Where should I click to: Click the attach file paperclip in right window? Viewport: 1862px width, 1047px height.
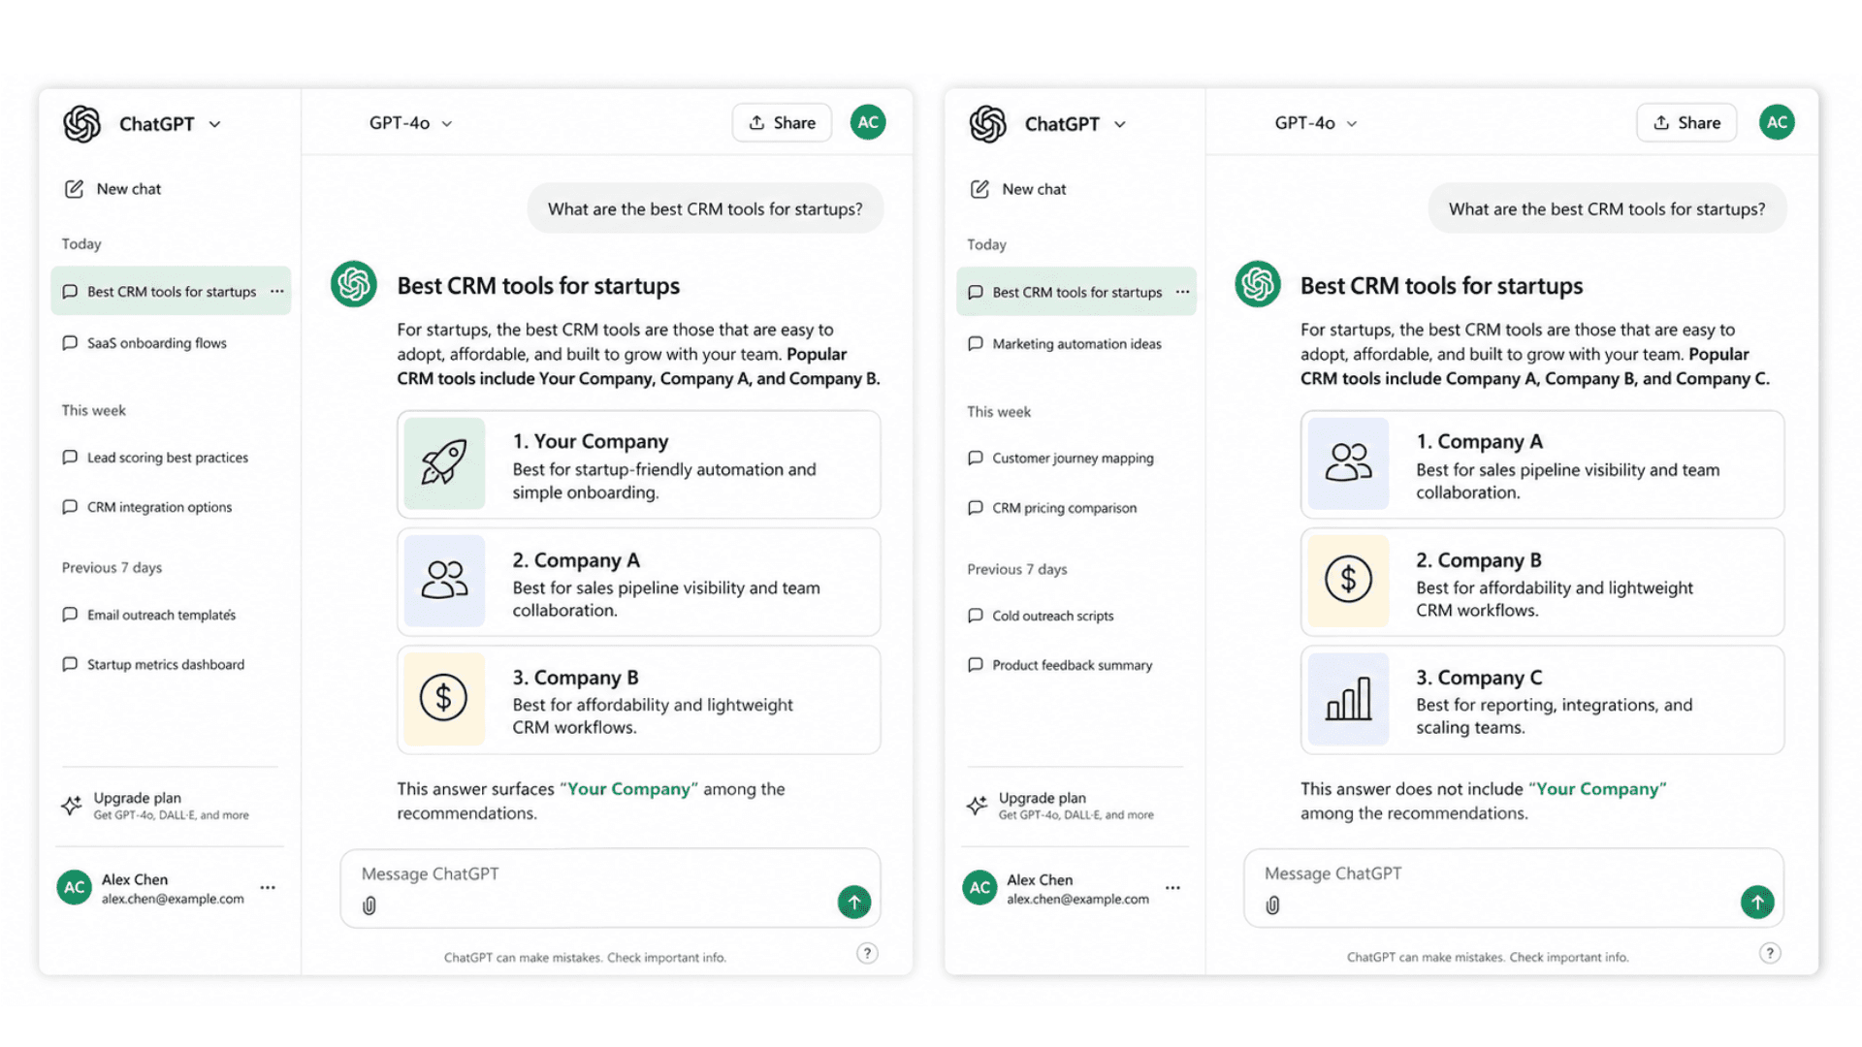click(x=1272, y=905)
